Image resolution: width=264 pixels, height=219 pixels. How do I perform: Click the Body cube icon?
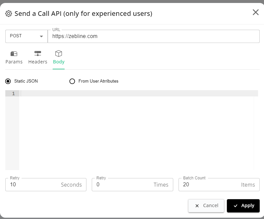(59, 54)
